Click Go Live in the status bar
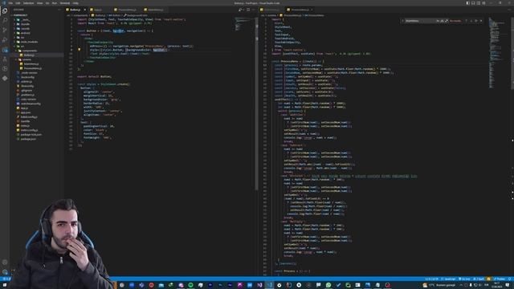 464,279
